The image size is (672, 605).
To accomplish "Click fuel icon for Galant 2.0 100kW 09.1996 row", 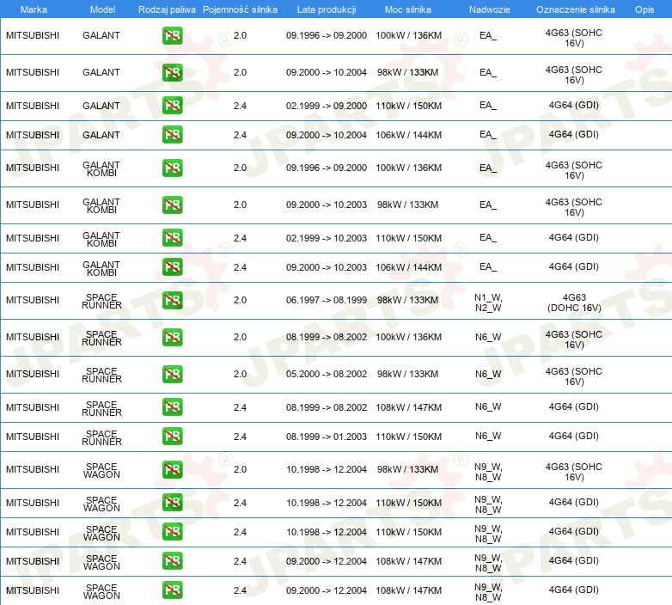I will pos(172,35).
